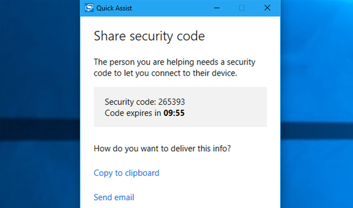Click the greyed-out maximize button
The width and height of the screenshot is (353, 208).
click(x=242, y=8)
